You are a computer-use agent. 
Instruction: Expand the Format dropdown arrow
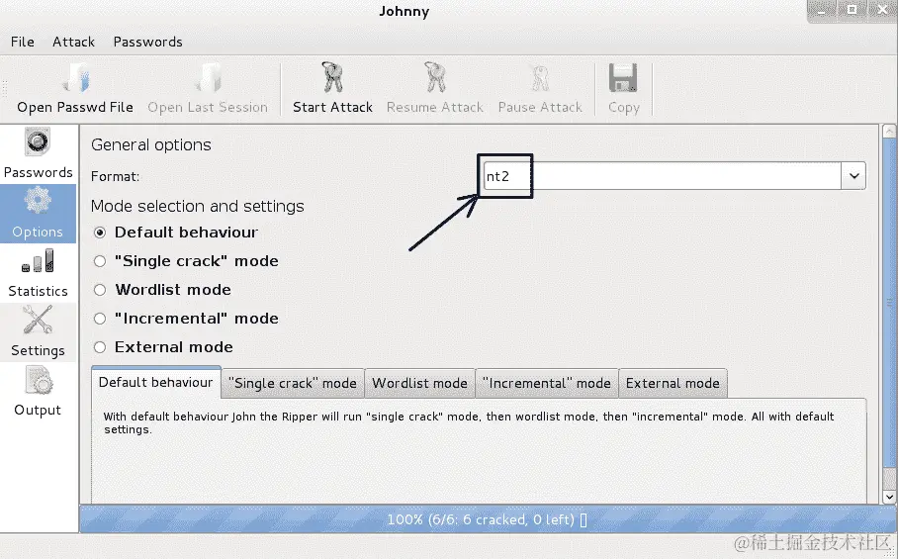coord(853,176)
